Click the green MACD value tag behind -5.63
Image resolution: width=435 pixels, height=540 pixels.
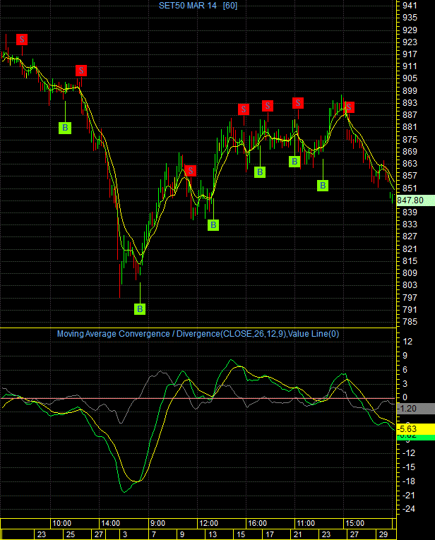click(416, 437)
